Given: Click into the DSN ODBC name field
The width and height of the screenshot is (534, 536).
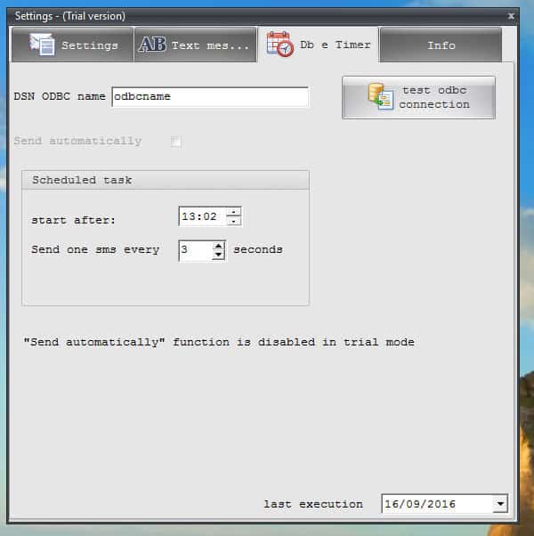Looking at the screenshot, I should click(x=209, y=97).
